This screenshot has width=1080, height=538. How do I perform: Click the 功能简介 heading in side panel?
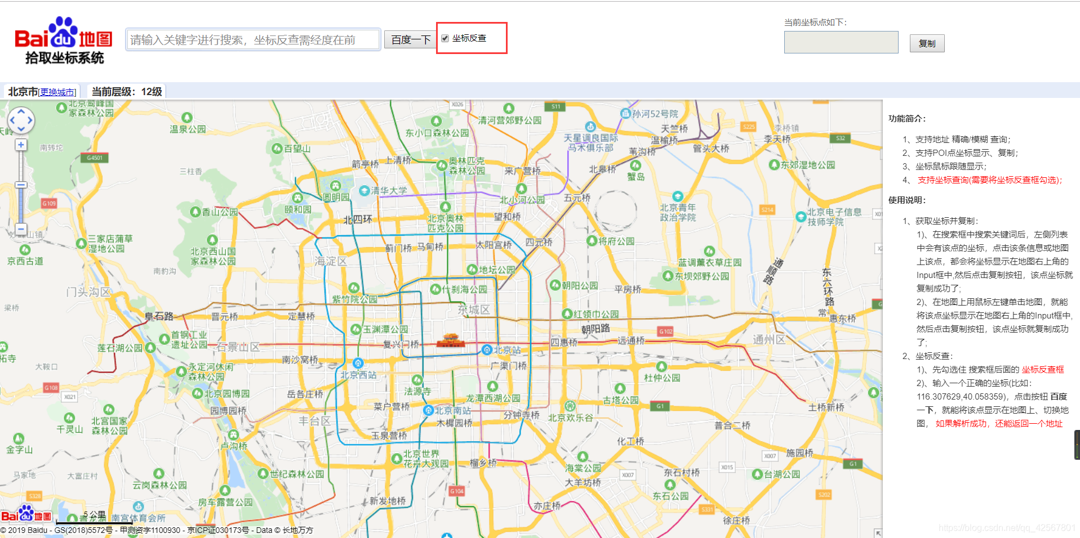pos(907,119)
